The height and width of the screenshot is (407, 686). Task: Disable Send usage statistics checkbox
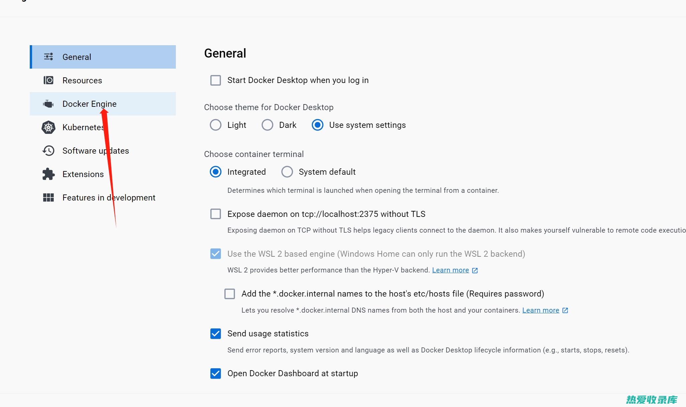click(x=215, y=333)
